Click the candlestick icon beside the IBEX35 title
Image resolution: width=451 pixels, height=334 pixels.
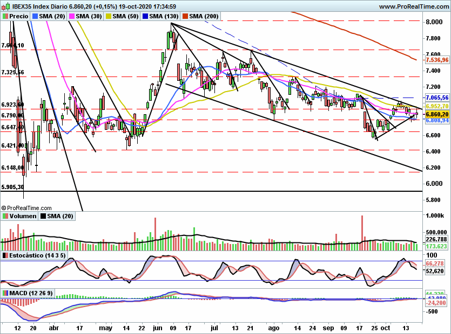[x=6, y=6]
